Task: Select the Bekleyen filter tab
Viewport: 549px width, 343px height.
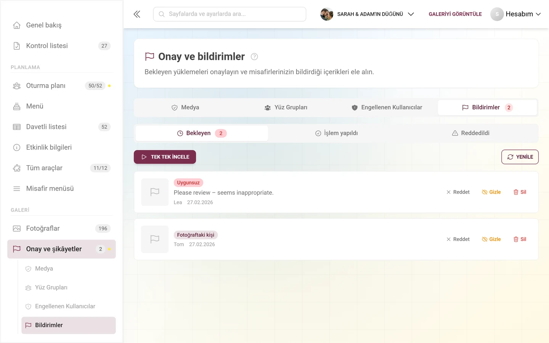Action: [x=202, y=133]
